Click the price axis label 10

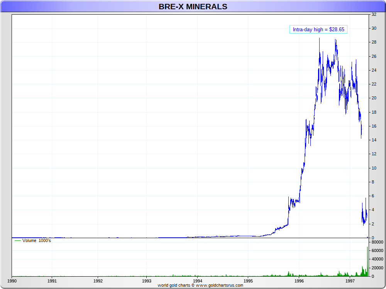374,168
